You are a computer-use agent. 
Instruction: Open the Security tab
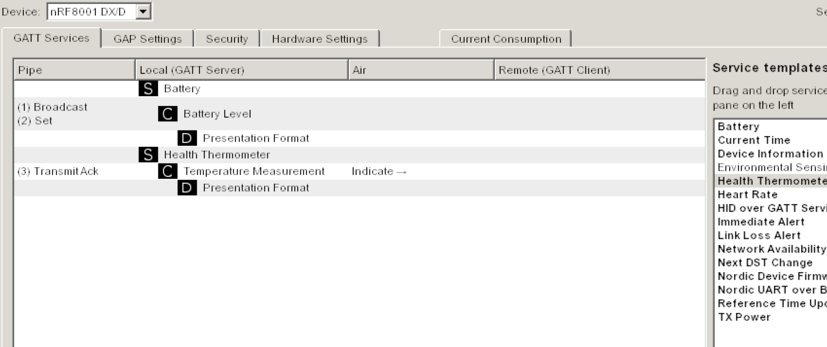pyautogui.click(x=227, y=39)
